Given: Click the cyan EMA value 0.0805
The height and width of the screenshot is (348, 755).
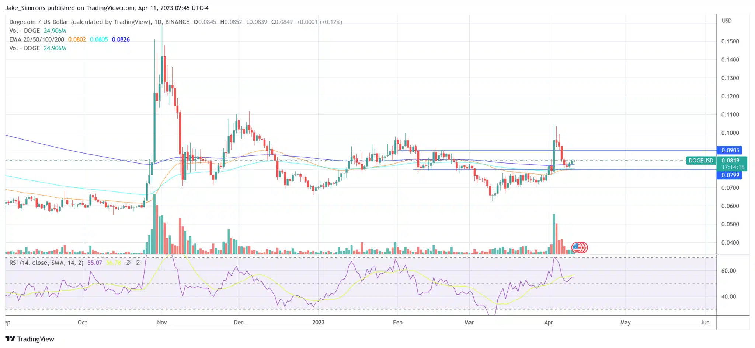Looking at the screenshot, I should (x=99, y=39).
